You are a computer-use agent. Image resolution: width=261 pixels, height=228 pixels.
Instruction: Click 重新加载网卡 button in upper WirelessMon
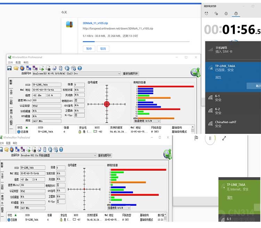(130, 74)
